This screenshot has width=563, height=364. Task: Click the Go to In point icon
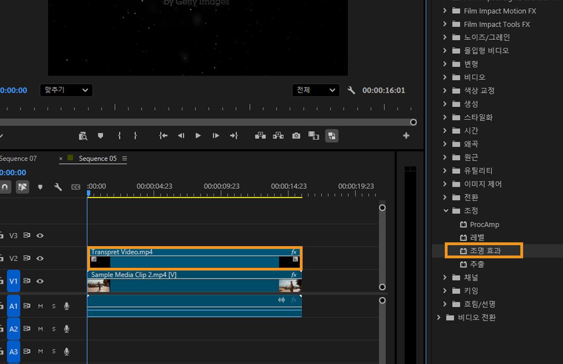[163, 136]
